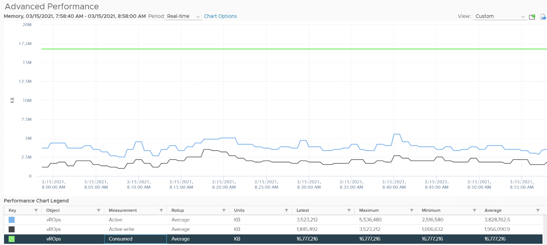Filter the Minimum column
The image size is (547, 245).
coord(474,210)
